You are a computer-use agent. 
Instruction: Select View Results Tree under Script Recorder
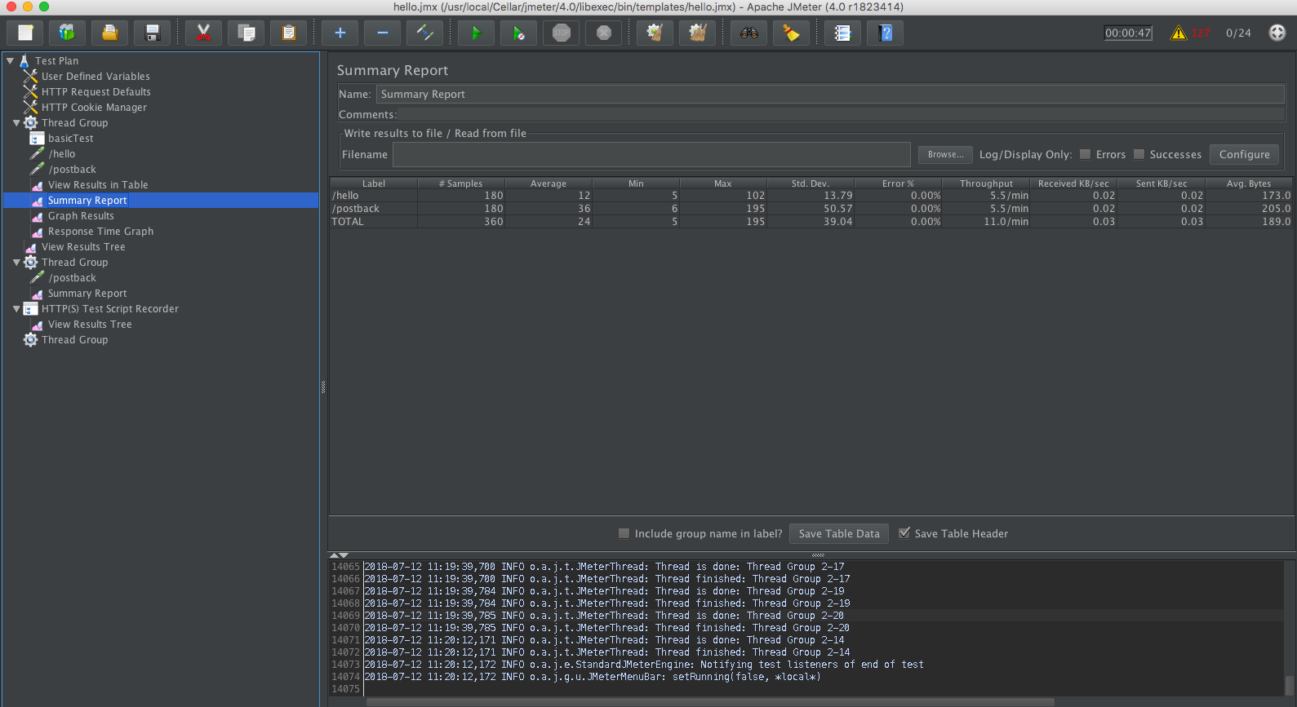(x=90, y=324)
